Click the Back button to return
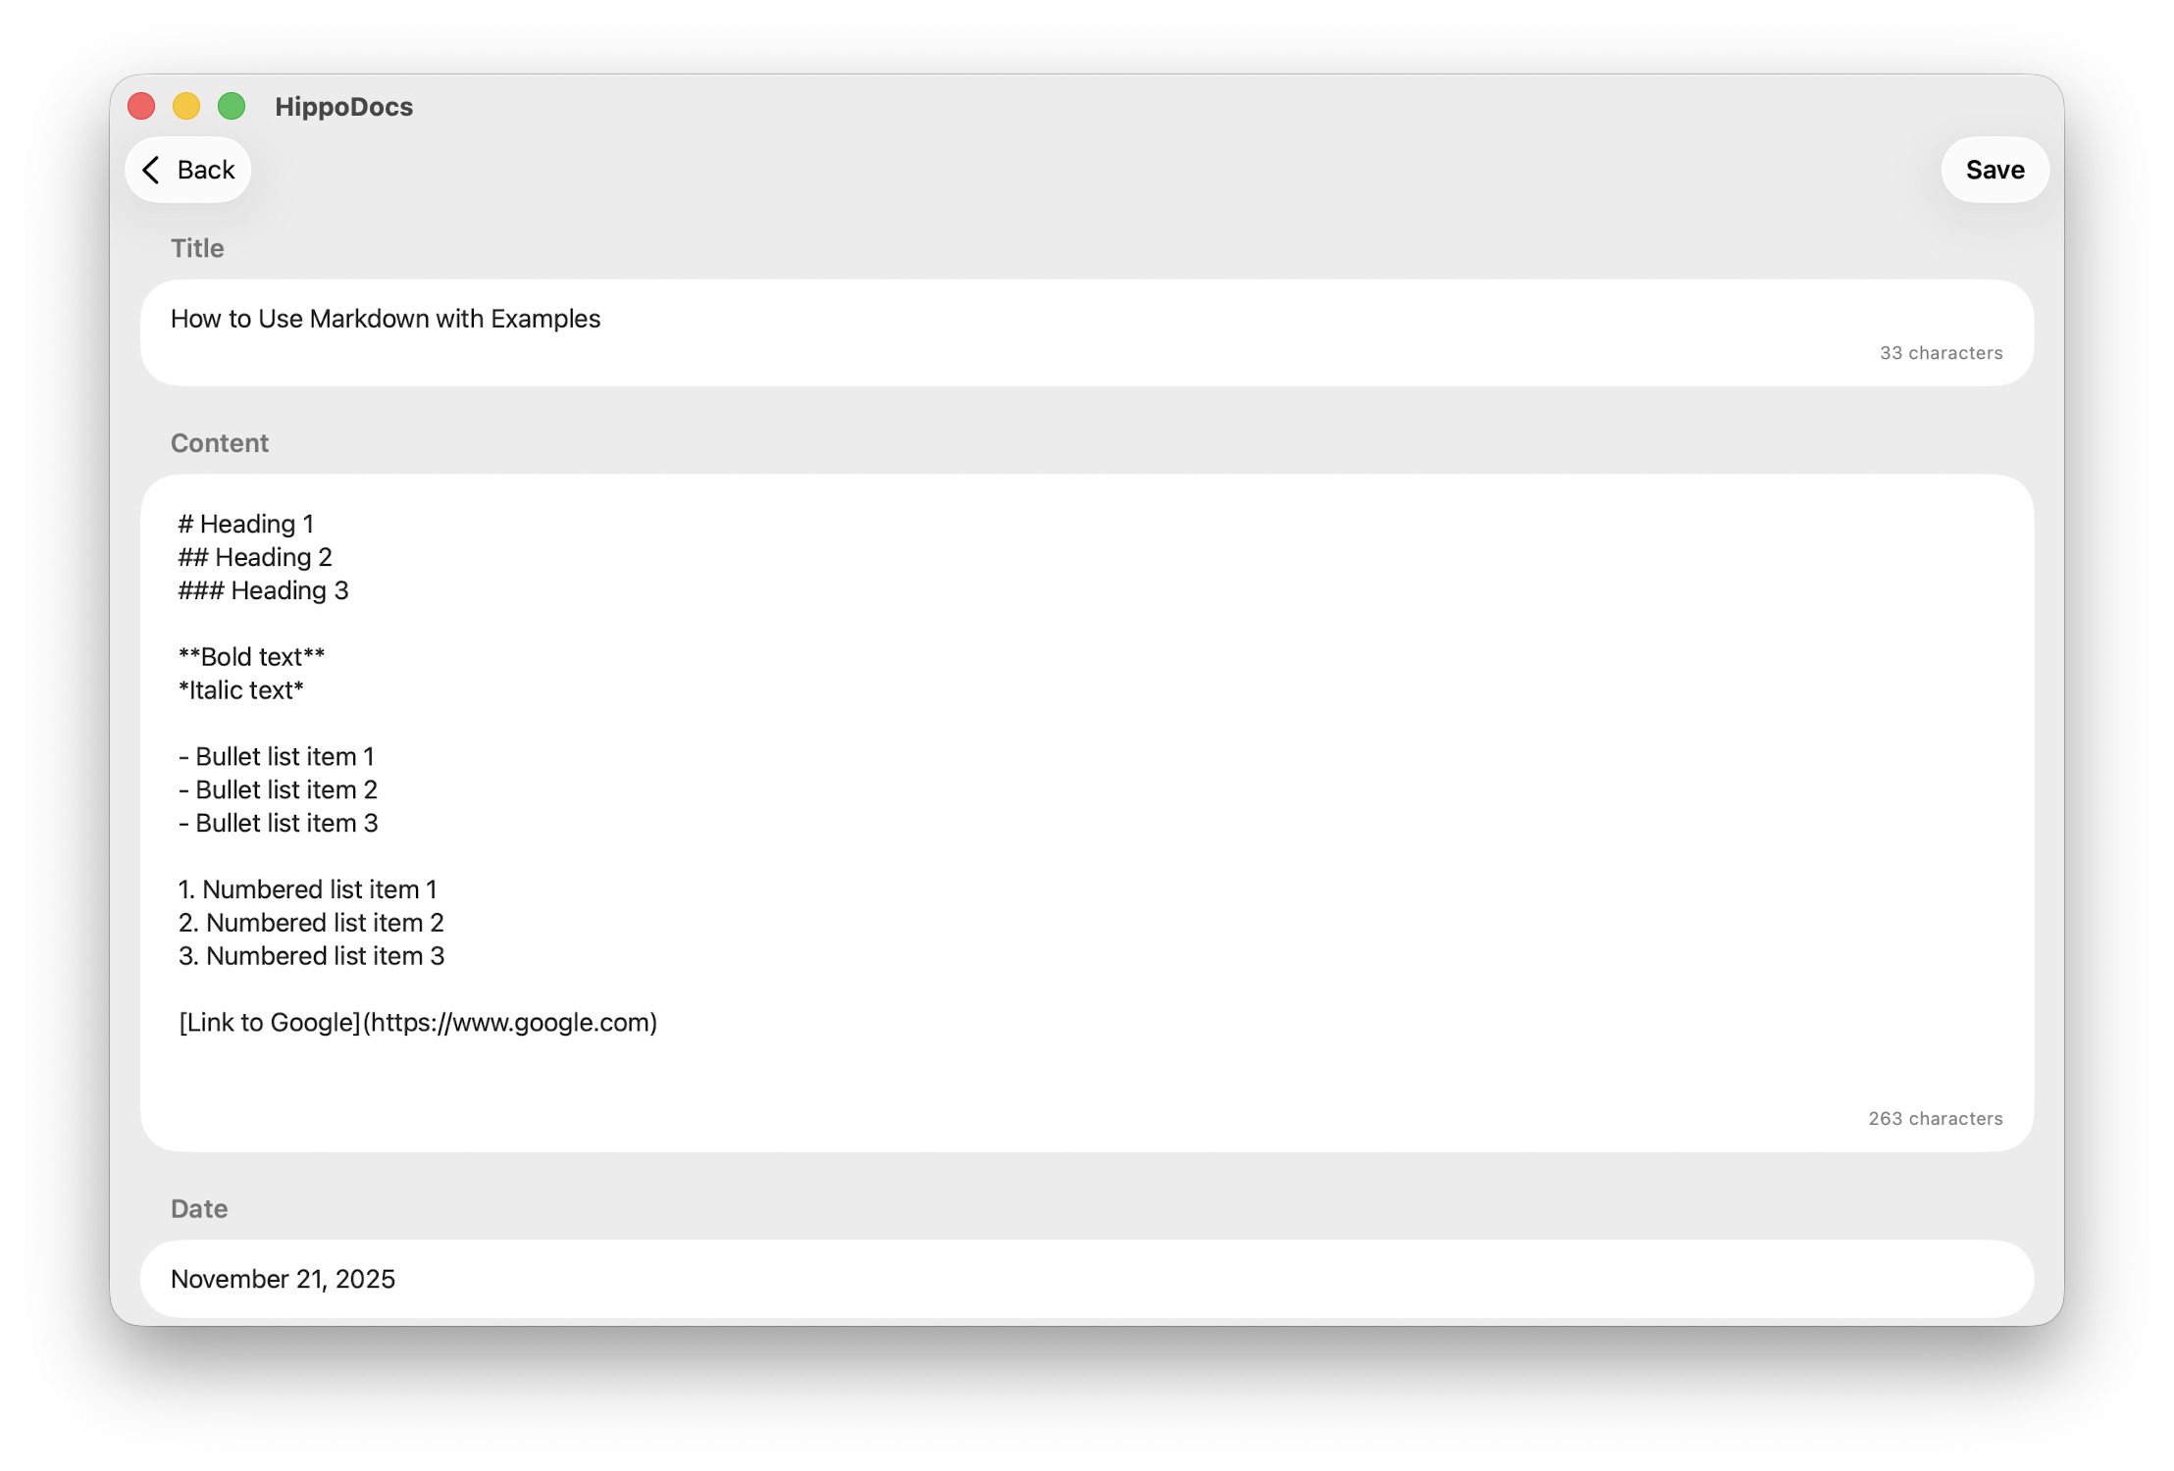The width and height of the screenshot is (2174, 1471). [x=188, y=170]
